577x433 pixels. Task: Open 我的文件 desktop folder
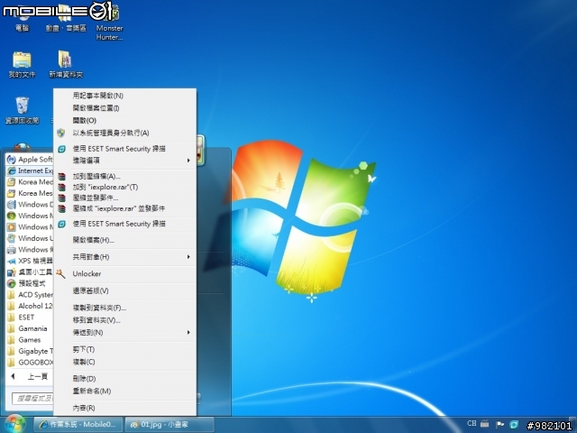[x=22, y=64]
